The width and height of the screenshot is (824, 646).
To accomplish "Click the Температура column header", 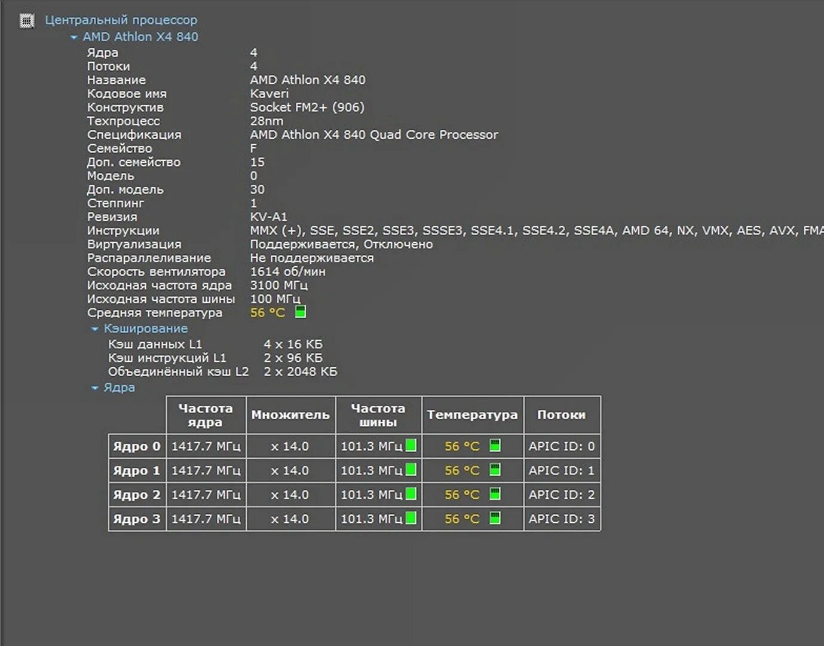I will coord(472,415).
